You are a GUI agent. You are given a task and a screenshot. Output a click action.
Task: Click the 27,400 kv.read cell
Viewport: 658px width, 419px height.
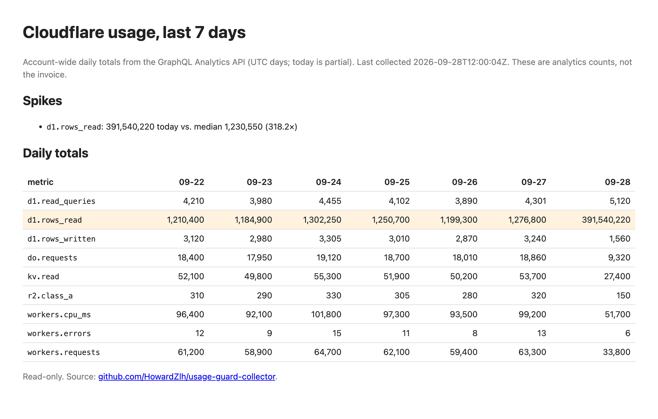click(617, 277)
